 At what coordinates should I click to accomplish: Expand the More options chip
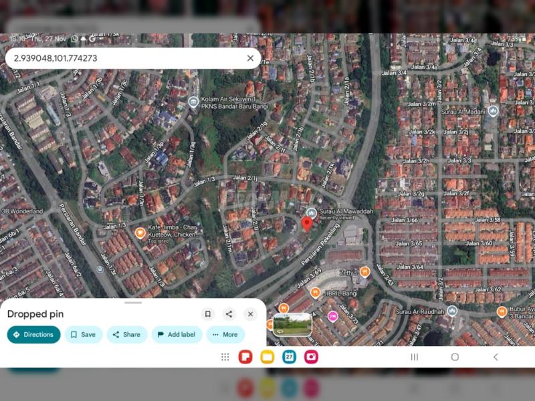[x=225, y=335]
